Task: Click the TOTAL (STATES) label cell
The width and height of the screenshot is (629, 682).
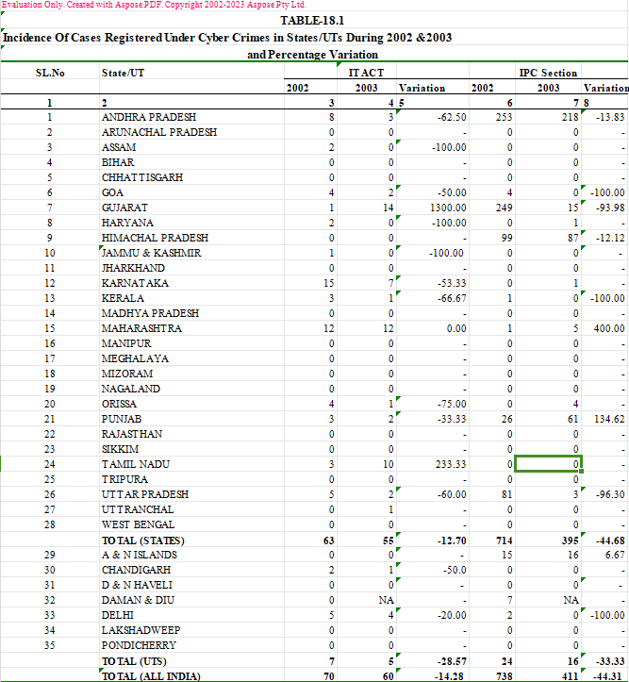Action: tap(142, 540)
